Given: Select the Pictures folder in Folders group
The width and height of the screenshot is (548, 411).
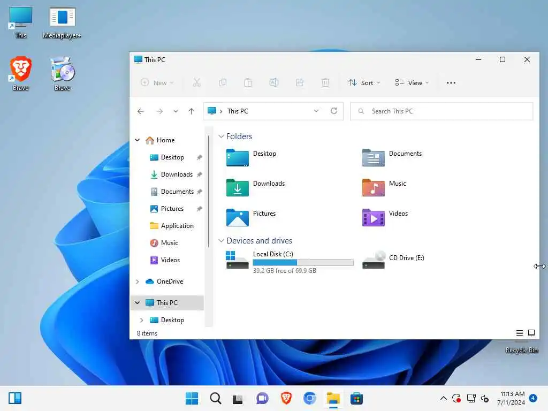Looking at the screenshot, I should point(252,217).
